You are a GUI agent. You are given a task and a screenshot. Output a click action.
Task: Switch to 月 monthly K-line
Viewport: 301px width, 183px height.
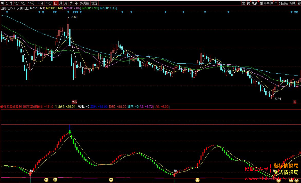[66, 3]
